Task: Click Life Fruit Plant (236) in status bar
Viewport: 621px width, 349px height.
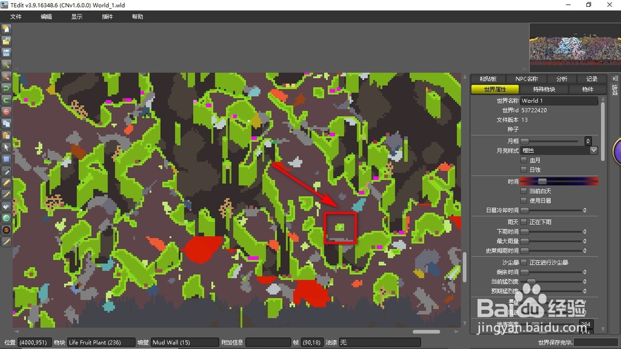Action: [x=101, y=342]
